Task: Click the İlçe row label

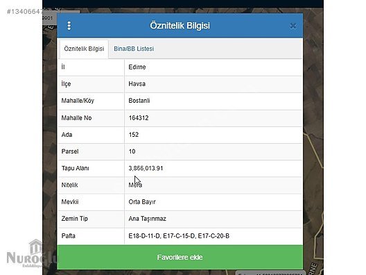Action: pyautogui.click(x=66, y=84)
